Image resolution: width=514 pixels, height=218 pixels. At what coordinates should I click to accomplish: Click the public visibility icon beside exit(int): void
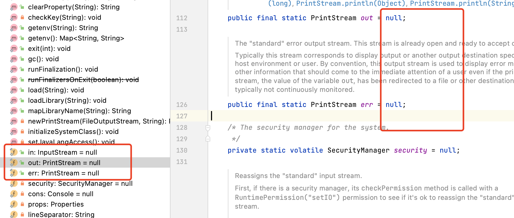pyautogui.click(x=22, y=49)
